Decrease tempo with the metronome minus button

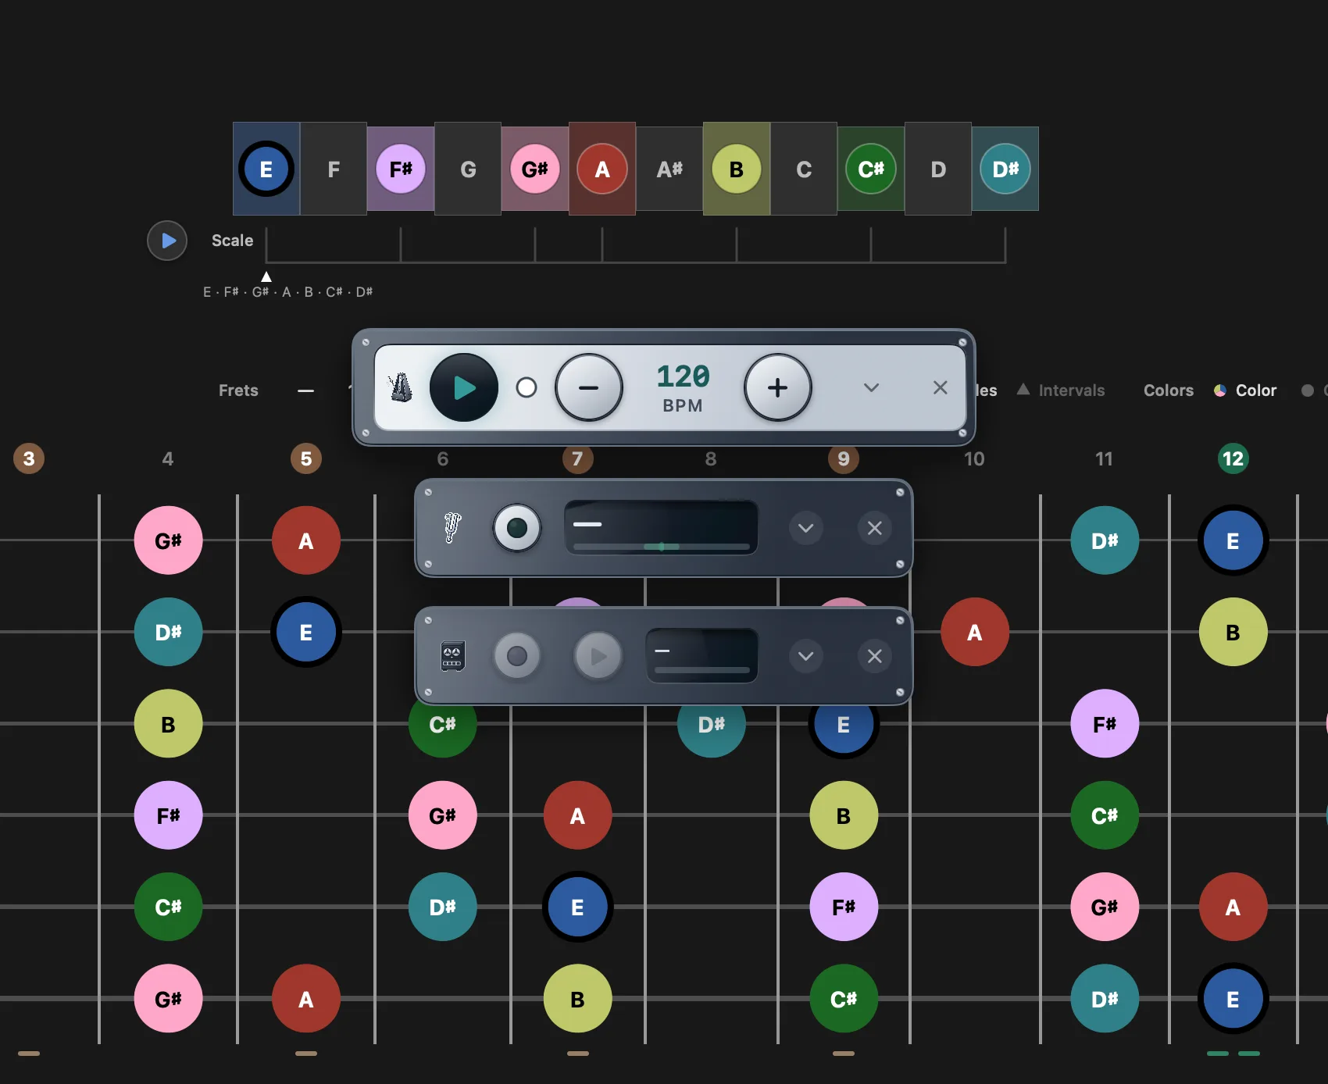[x=589, y=387]
